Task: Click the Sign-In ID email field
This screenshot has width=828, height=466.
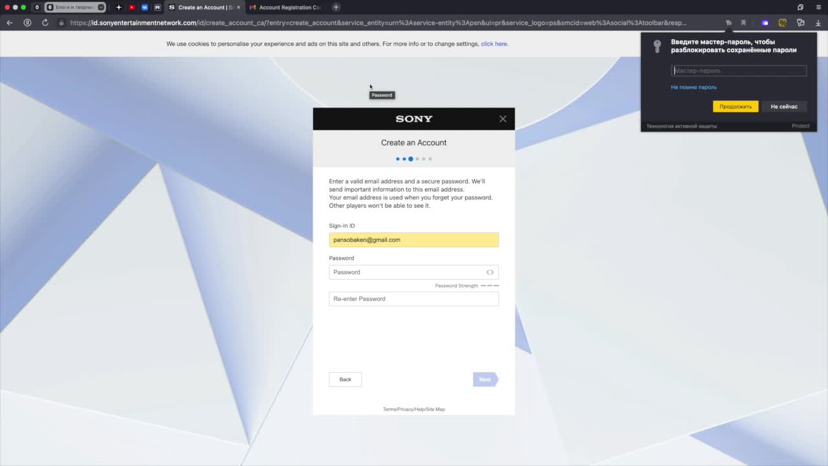Action: (414, 239)
